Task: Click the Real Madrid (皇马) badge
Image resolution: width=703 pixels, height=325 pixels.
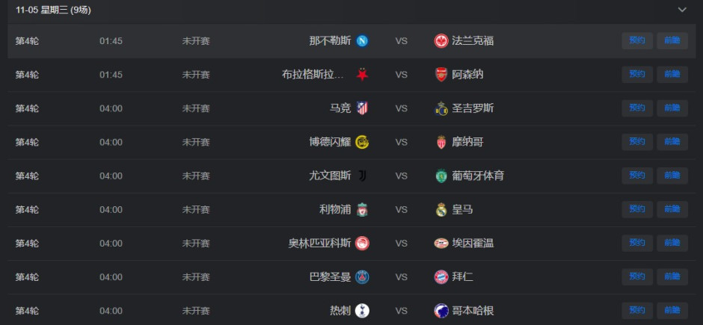Action: pyautogui.click(x=441, y=210)
